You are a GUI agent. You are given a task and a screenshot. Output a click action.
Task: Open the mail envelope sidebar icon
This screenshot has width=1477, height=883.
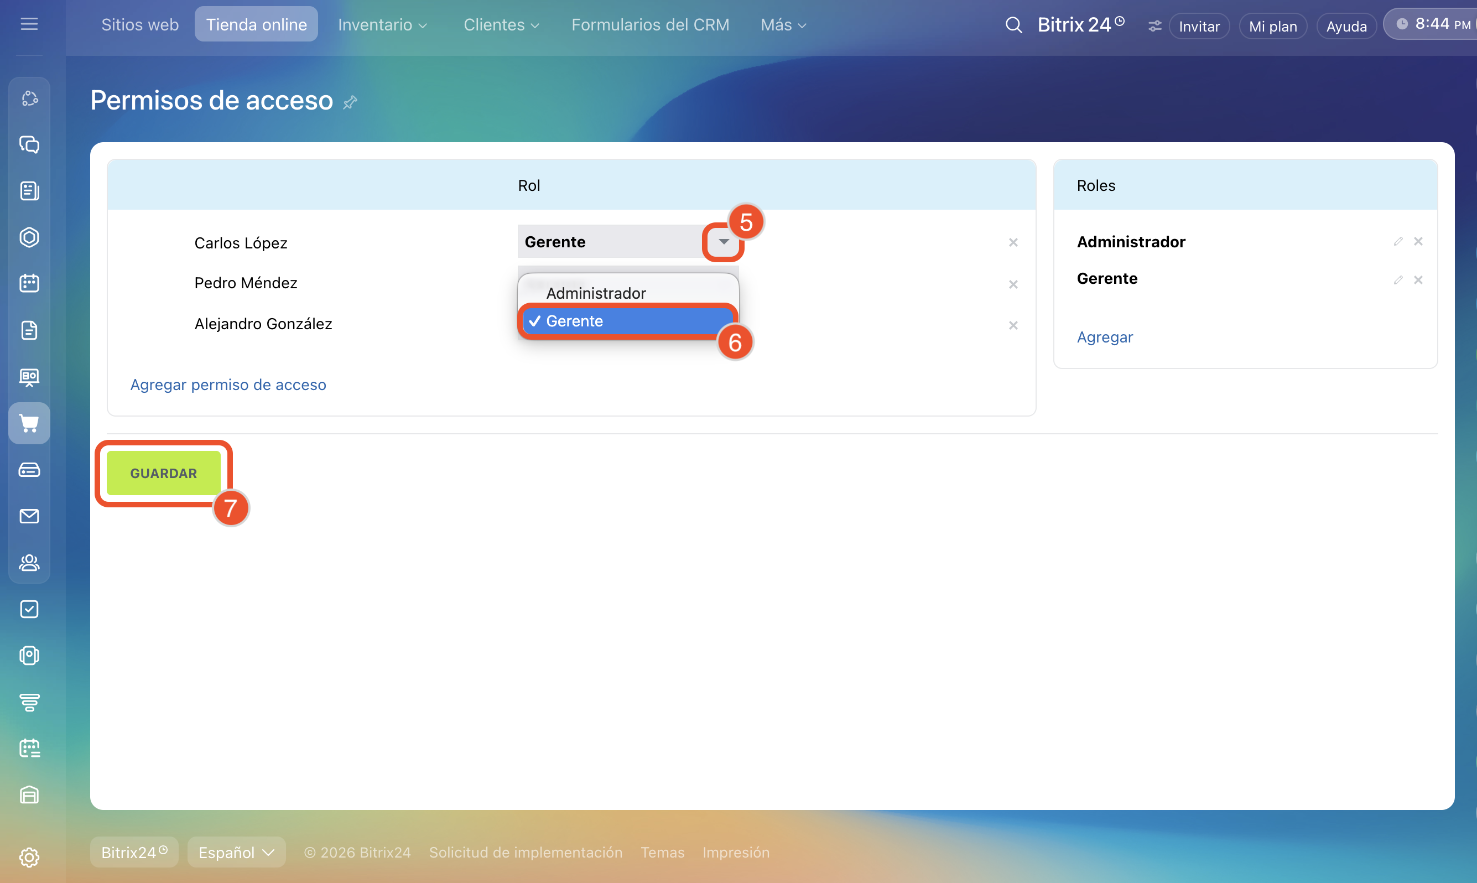click(29, 516)
